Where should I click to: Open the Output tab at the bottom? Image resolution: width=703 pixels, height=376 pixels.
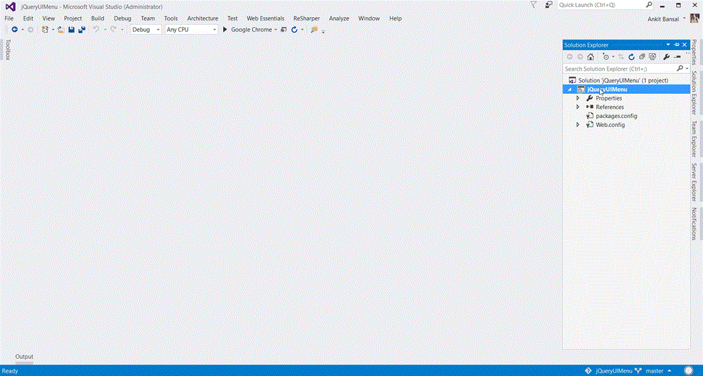[x=24, y=357]
